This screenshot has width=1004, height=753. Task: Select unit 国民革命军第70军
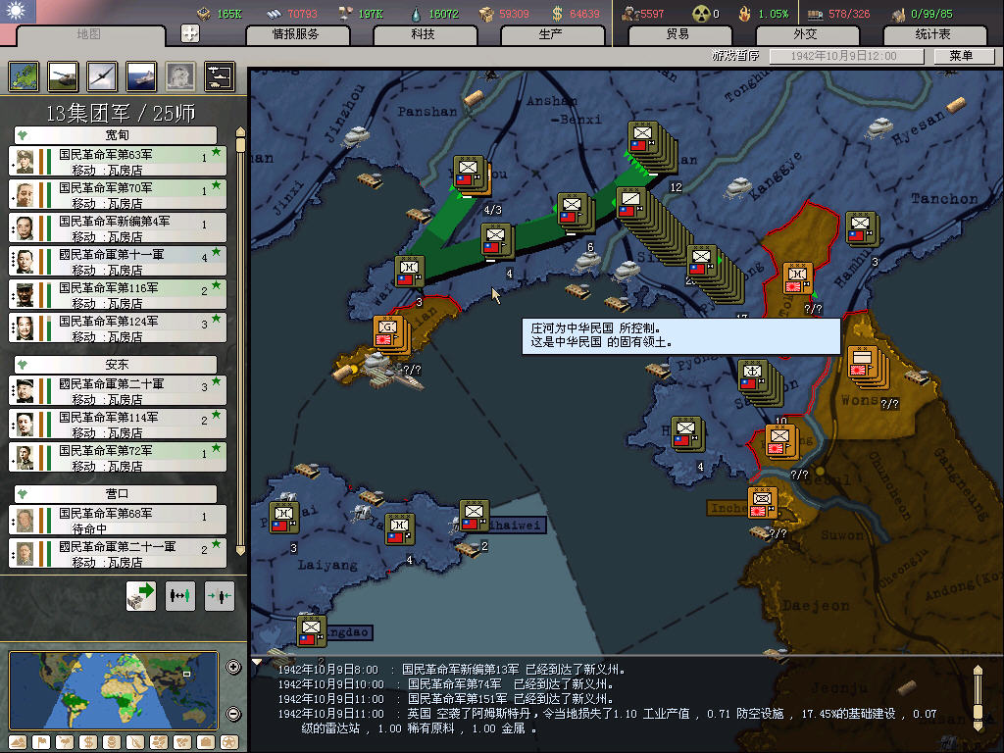point(118,195)
